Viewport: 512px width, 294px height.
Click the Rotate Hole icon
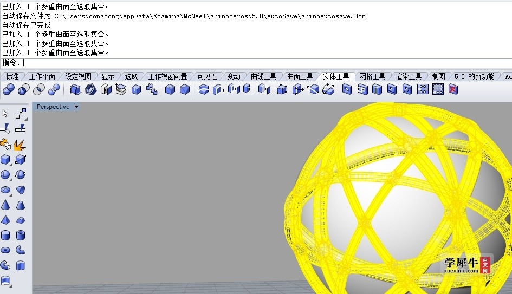407,89
